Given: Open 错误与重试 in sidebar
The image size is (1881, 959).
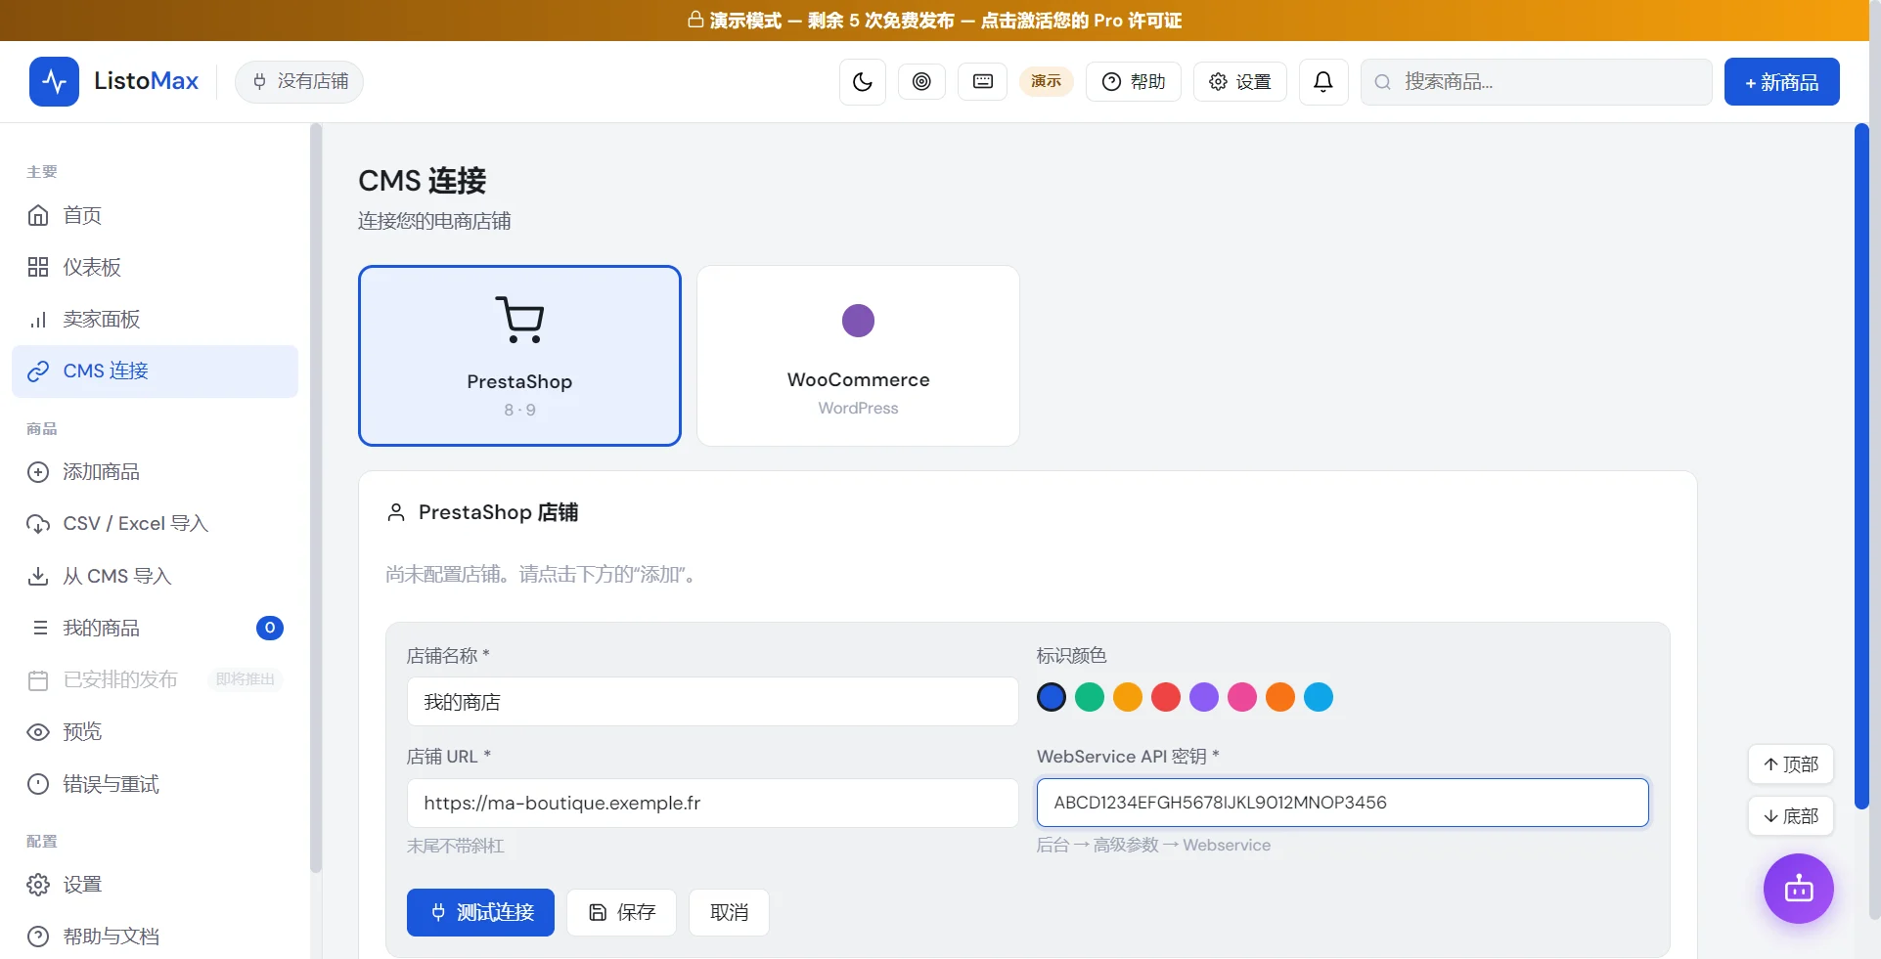Looking at the screenshot, I should click(155, 784).
